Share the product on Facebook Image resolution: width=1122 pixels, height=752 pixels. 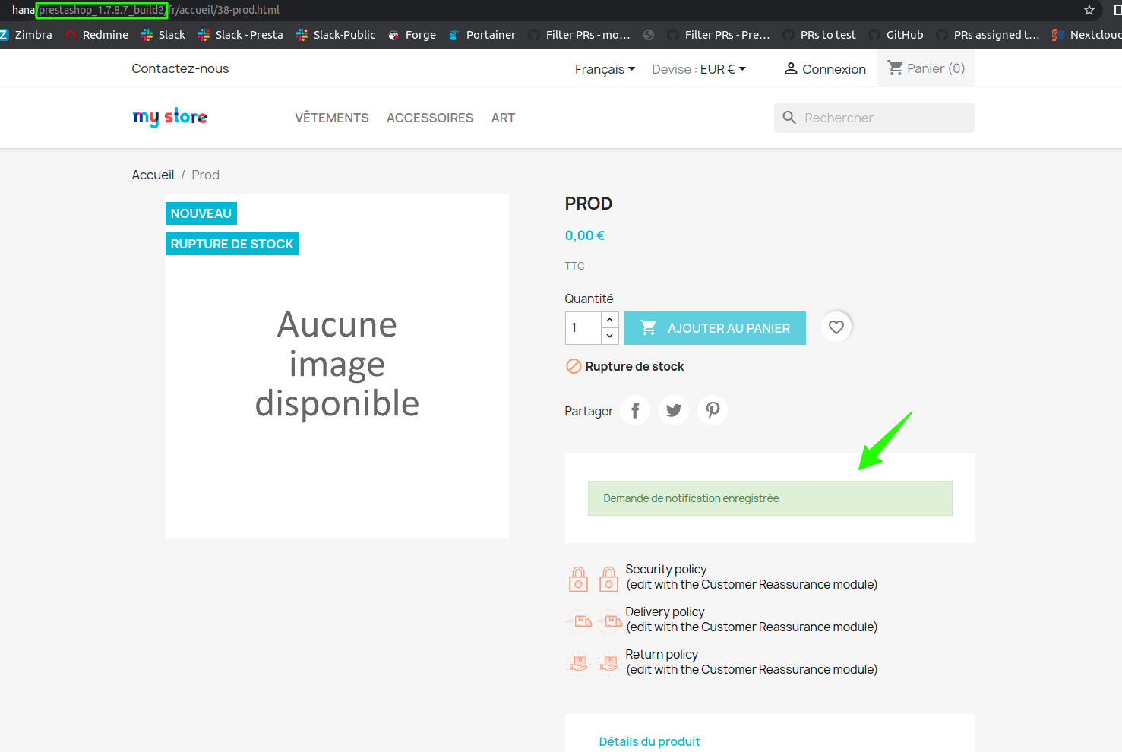(635, 409)
